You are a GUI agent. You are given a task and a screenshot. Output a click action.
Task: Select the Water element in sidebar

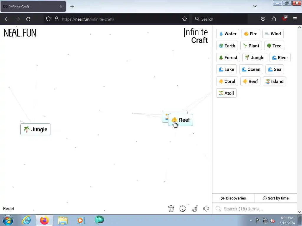[x=227, y=34]
